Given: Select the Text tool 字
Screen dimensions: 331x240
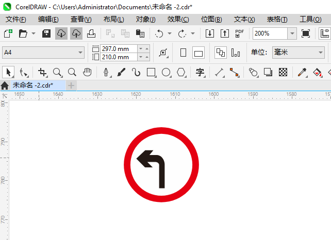Looking at the screenshot, I should pyautogui.click(x=200, y=72).
